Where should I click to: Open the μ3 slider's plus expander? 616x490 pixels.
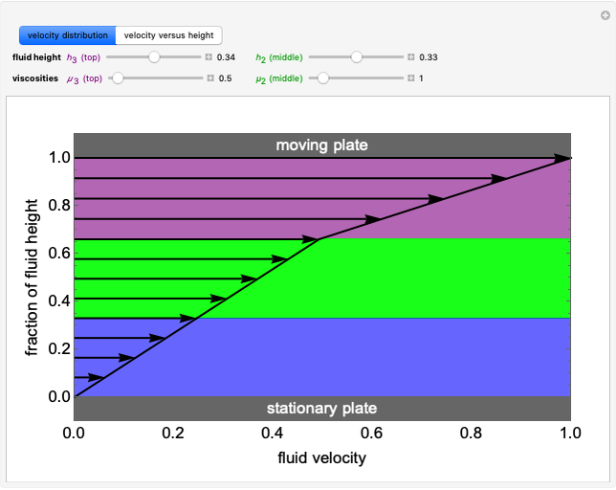pyautogui.click(x=209, y=78)
